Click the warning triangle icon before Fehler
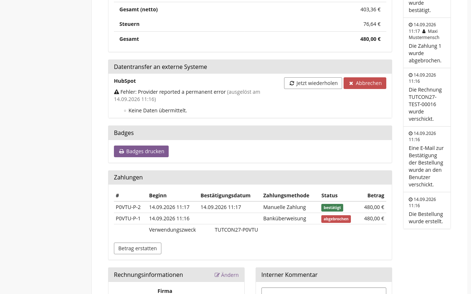 point(116,92)
